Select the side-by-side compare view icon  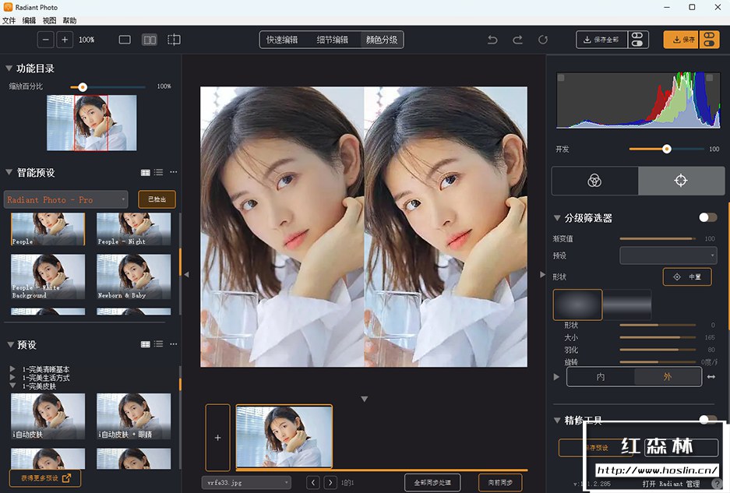click(150, 40)
